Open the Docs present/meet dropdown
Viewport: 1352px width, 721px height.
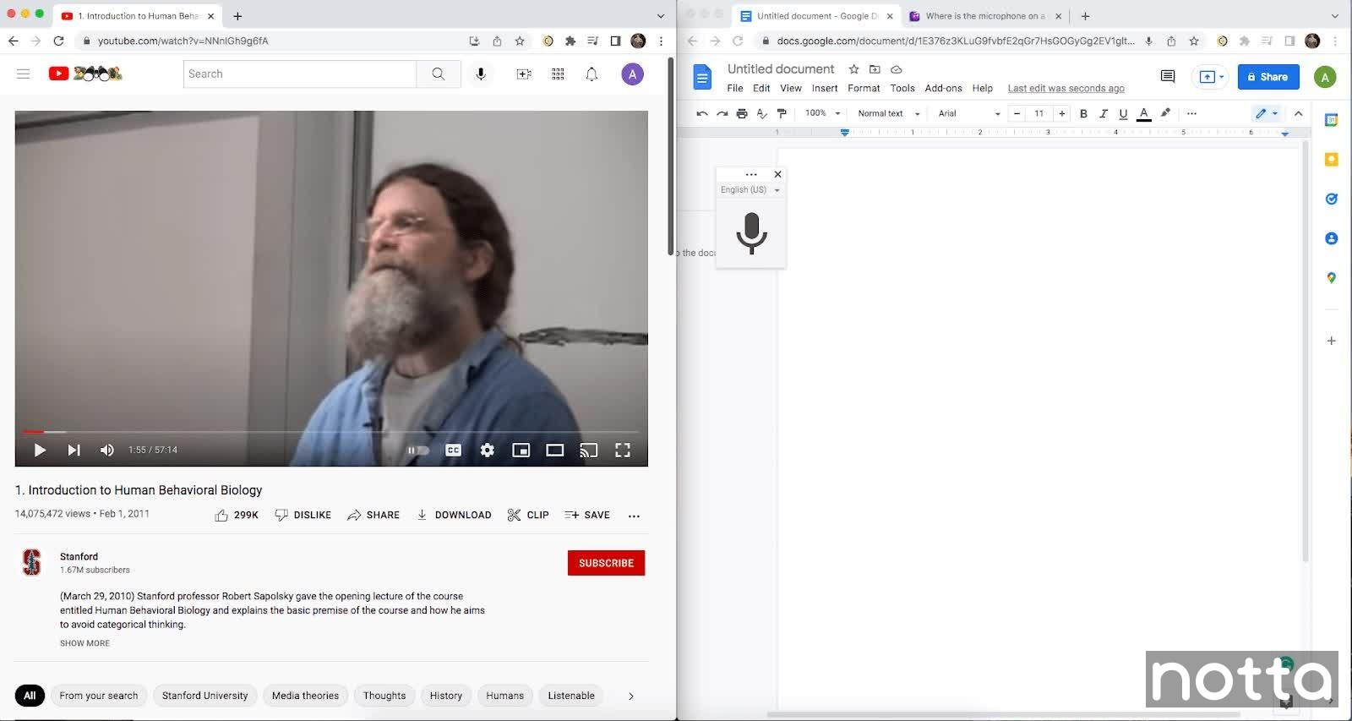coord(1211,77)
